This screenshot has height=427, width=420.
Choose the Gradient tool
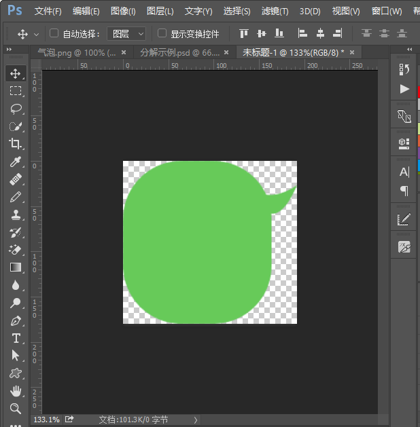(x=16, y=267)
